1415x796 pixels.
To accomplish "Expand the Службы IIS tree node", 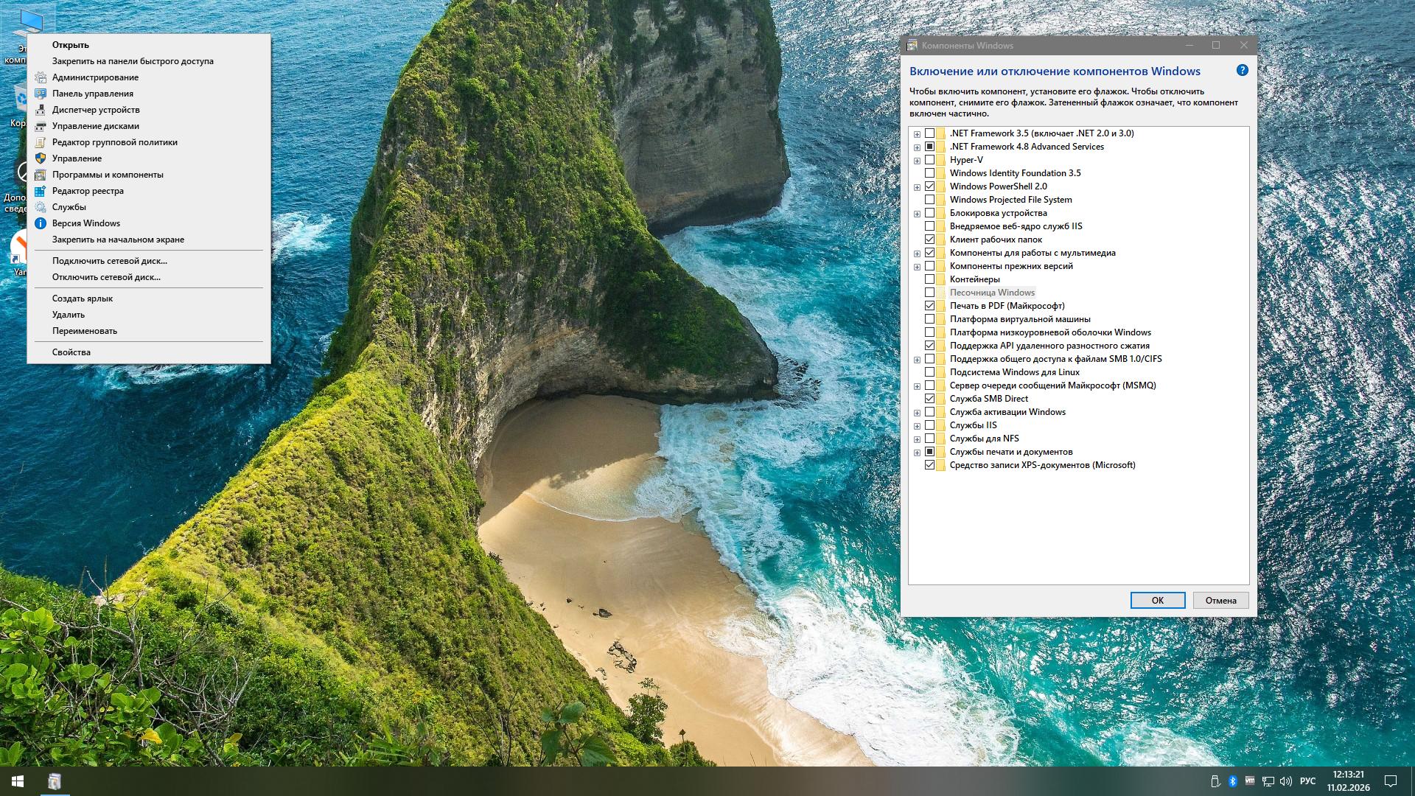I will (917, 426).
